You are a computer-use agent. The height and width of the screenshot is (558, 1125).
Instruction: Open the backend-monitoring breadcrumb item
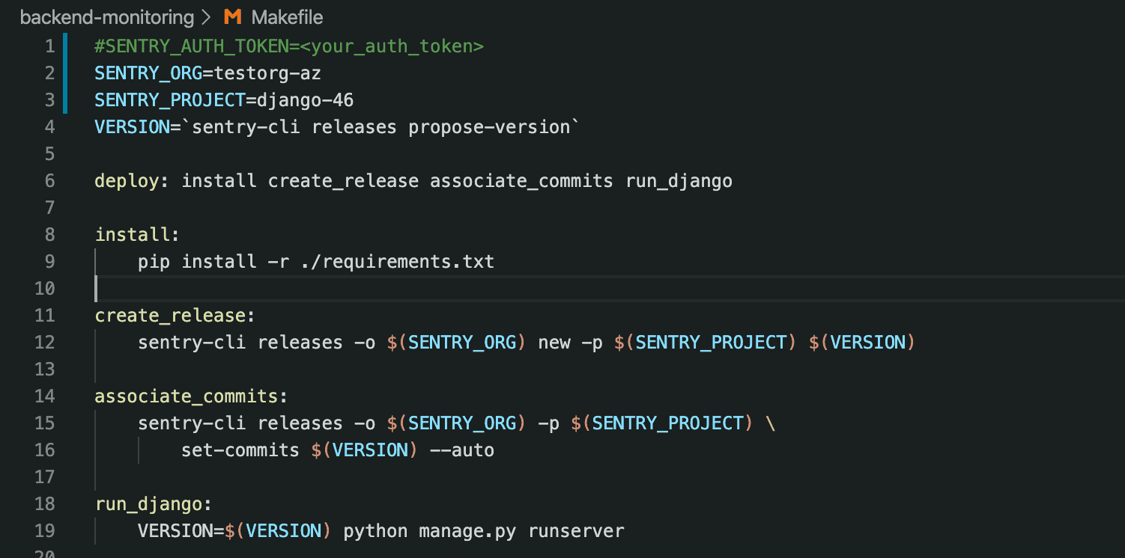[107, 16]
